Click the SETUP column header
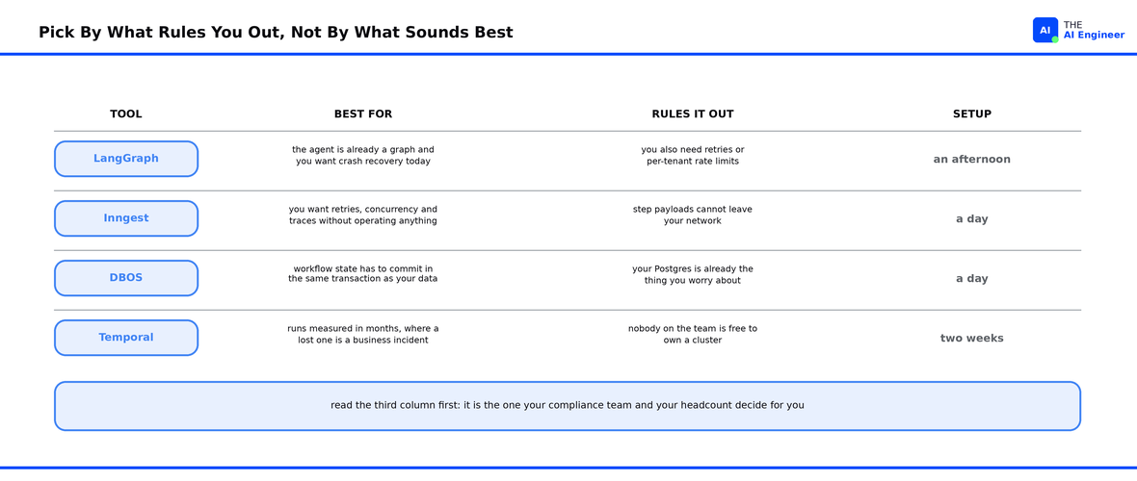Image resolution: width=1137 pixels, height=481 pixels. point(972,114)
